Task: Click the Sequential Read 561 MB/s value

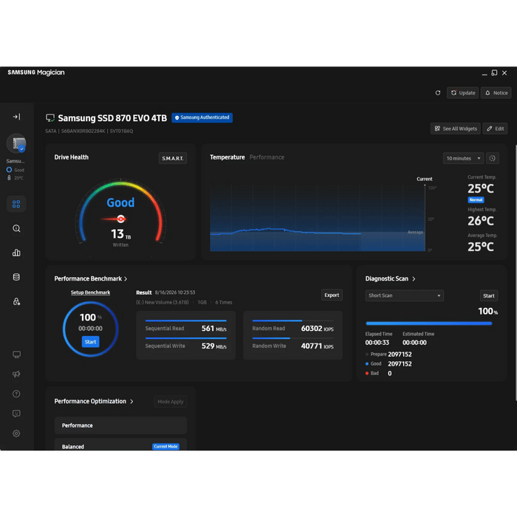Action: point(214,329)
